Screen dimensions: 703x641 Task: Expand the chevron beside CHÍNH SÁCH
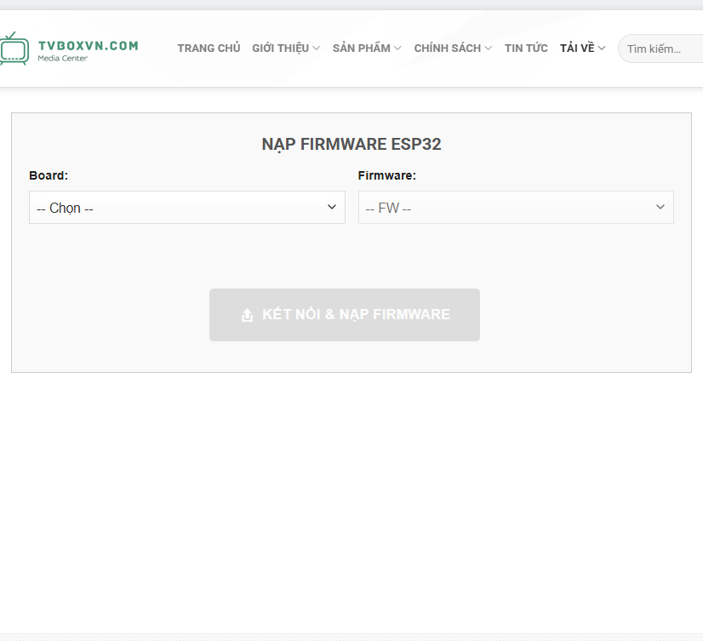[x=489, y=49]
